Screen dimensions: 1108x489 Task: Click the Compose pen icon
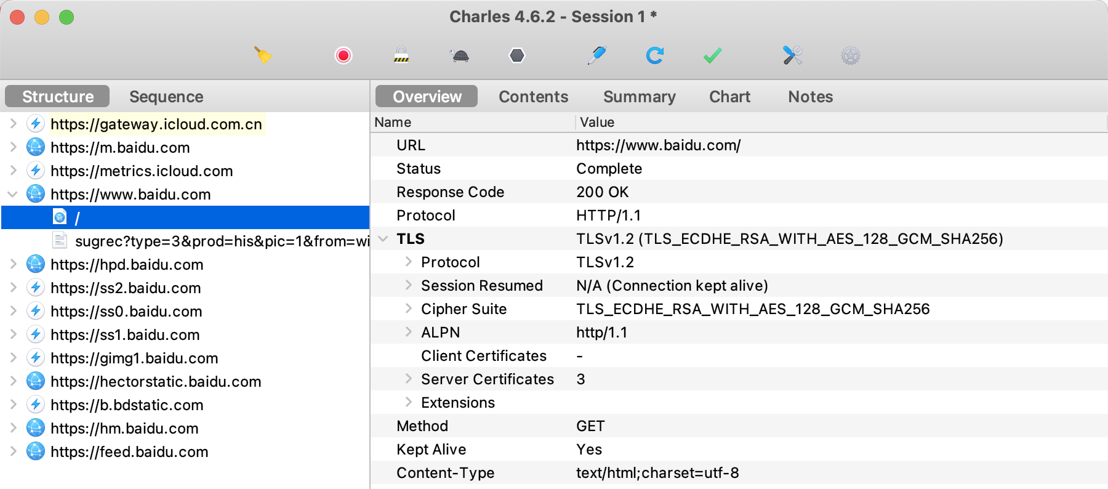pyautogui.click(x=596, y=55)
